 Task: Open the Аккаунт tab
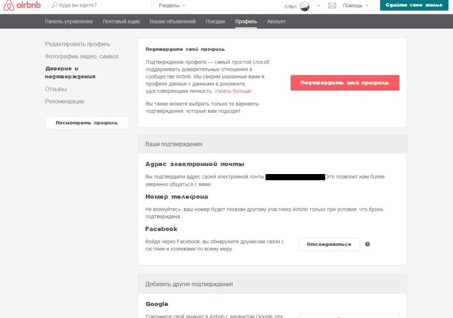[276, 21]
